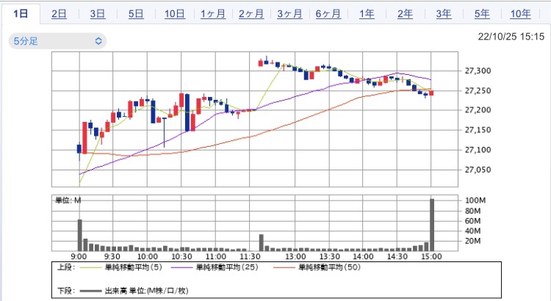Click the tall 15:00 closing volume bar
Viewport: 551px width, 301px height.
[x=432, y=225]
